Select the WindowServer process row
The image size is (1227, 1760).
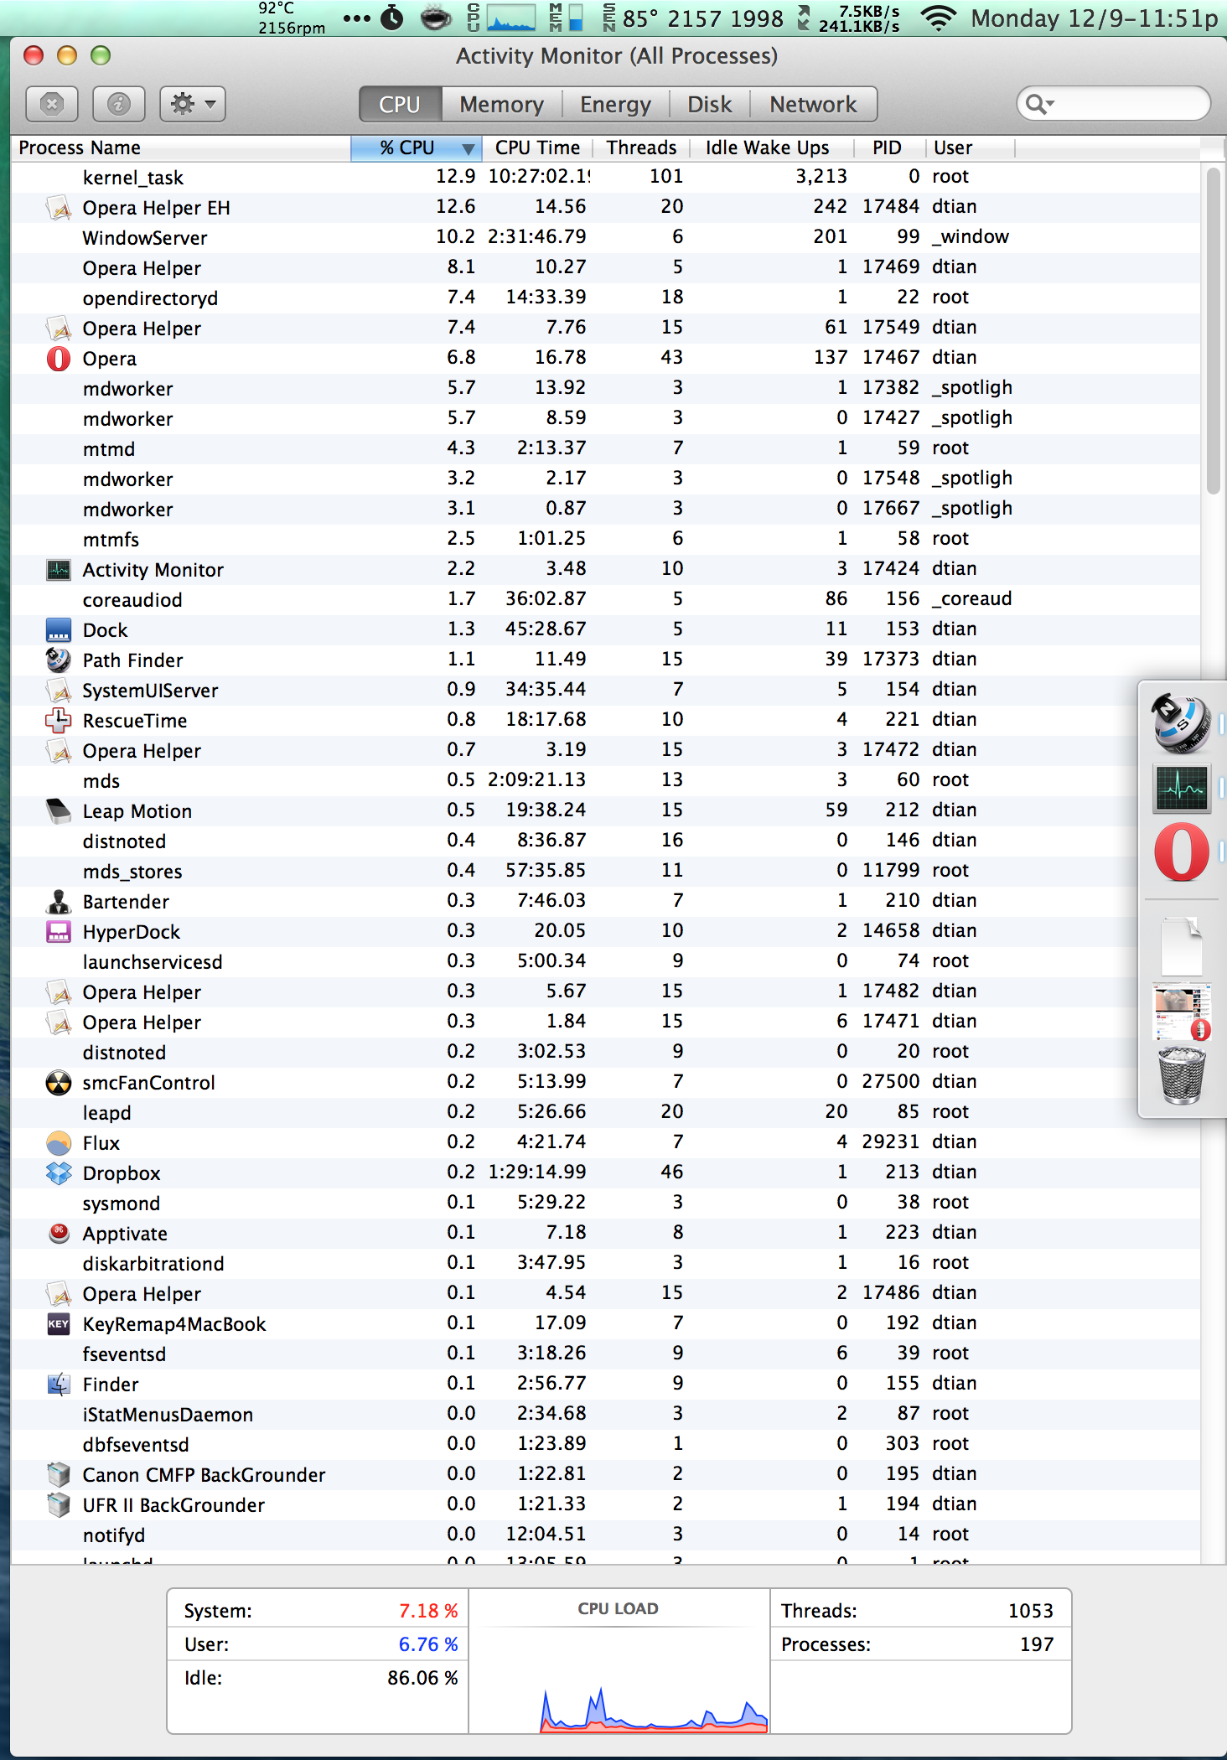click(x=605, y=238)
